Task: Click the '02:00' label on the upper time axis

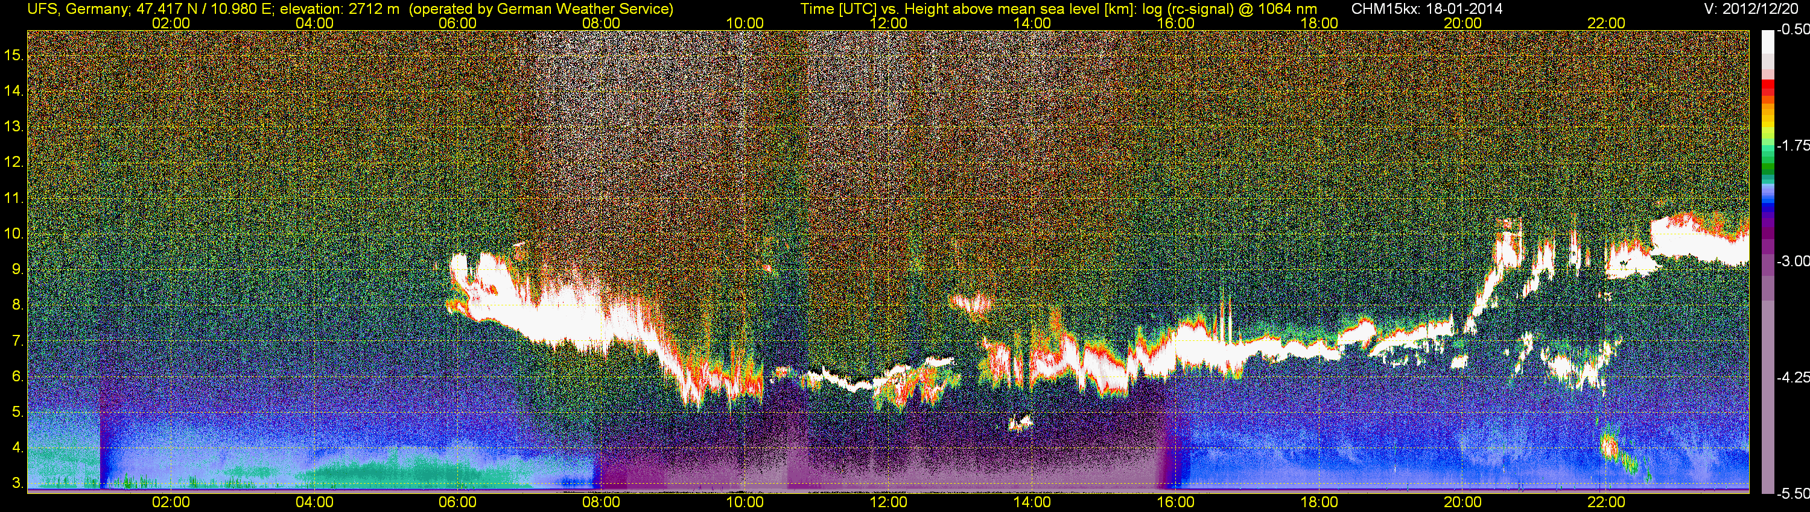Action: [x=171, y=23]
